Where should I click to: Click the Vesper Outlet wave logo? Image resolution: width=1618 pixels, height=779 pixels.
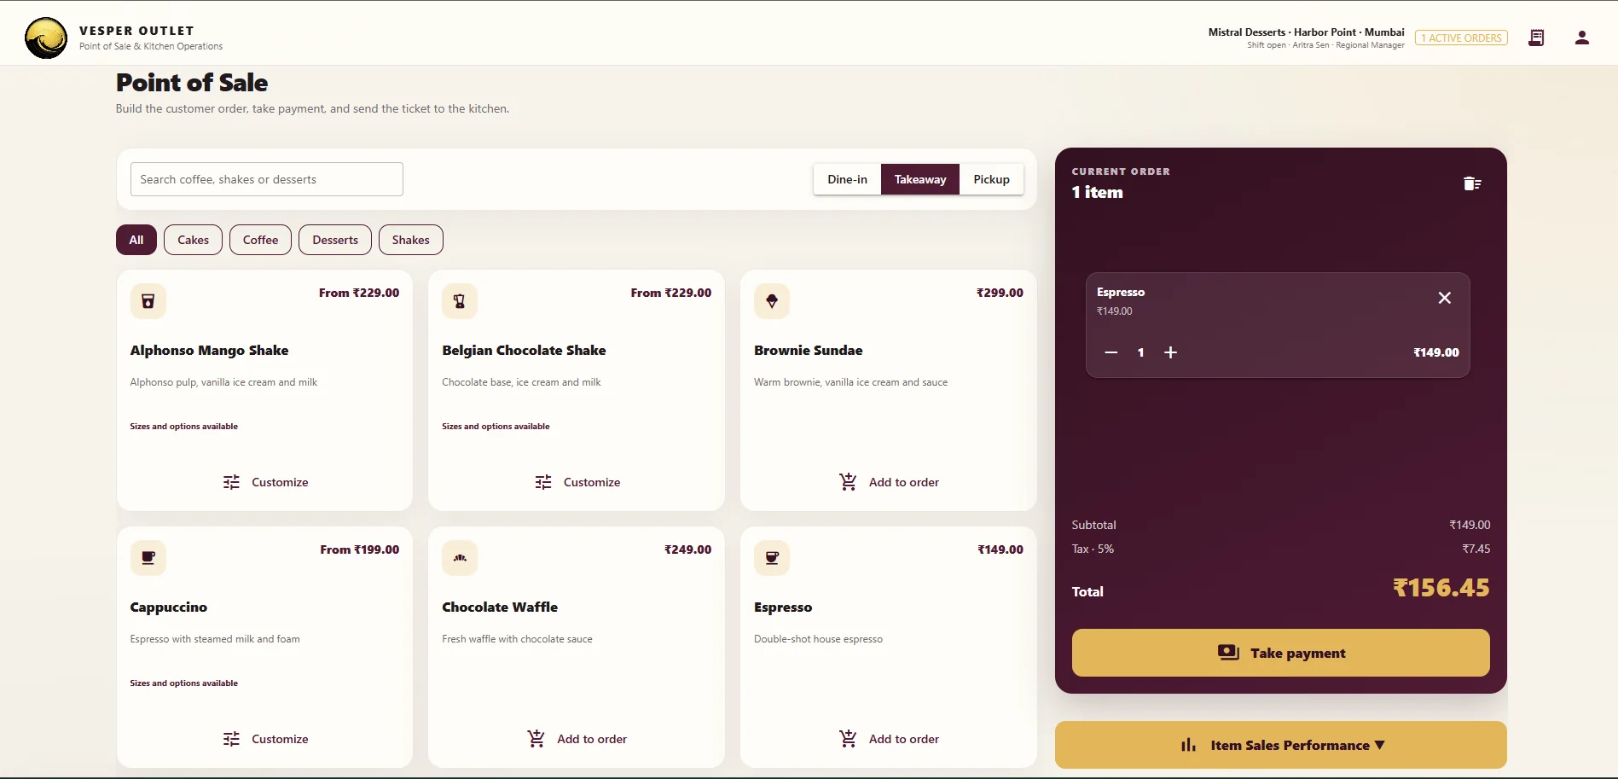click(46, 38)
